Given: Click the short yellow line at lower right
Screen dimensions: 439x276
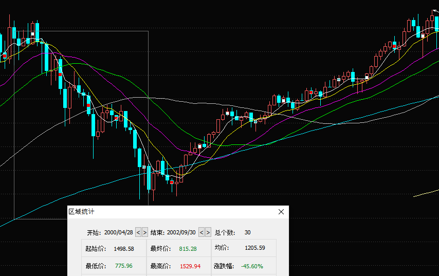Looking at the screenshot, I should [426, 193].
